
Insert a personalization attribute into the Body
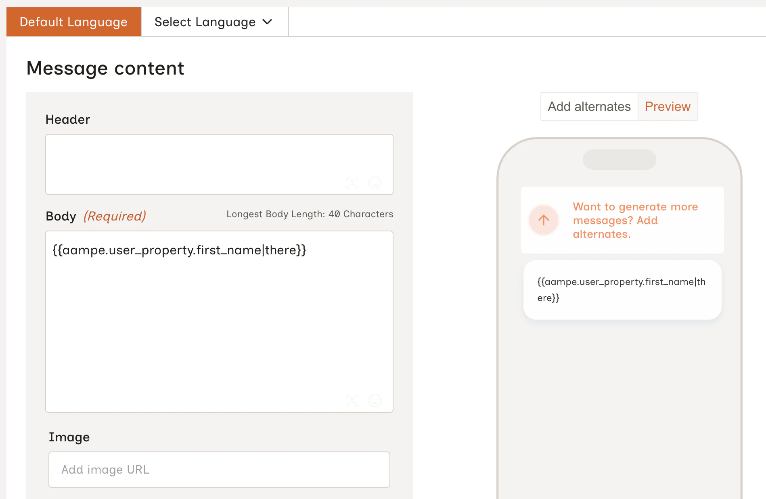pyautogui.click(x=352, y=401)
